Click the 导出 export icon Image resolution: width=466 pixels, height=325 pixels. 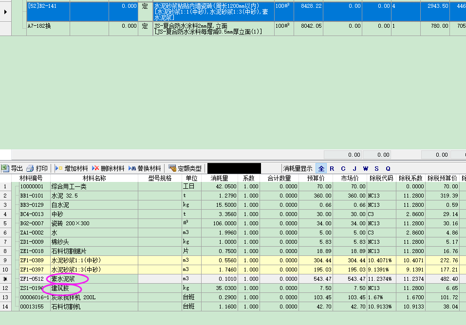5,168
